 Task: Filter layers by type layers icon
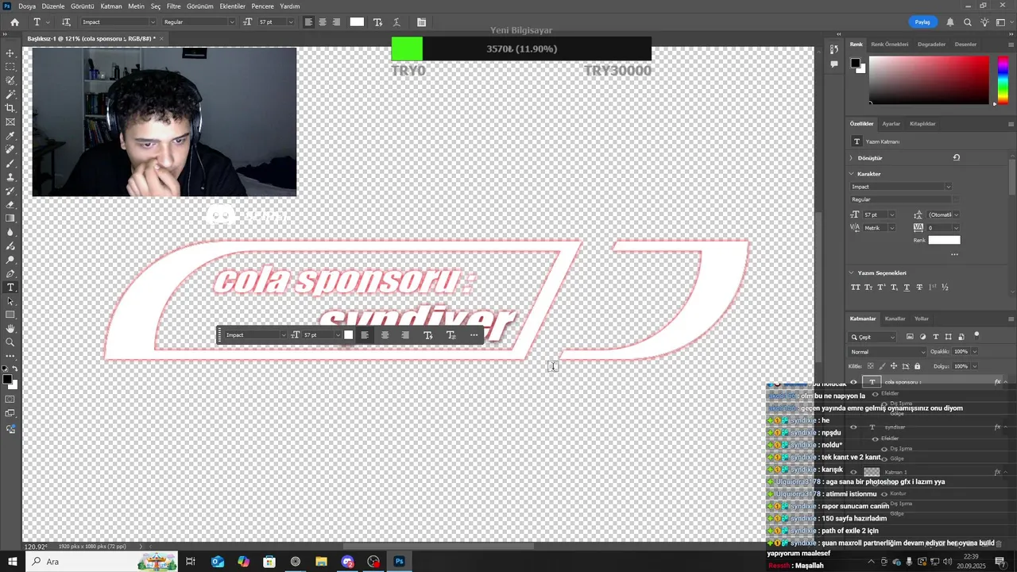click(x=935, y=337)
